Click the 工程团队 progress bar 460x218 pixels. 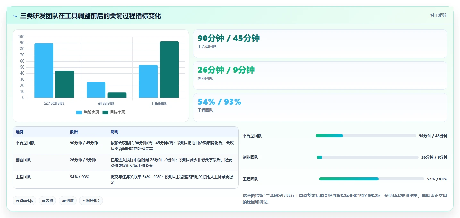point(372,179)
